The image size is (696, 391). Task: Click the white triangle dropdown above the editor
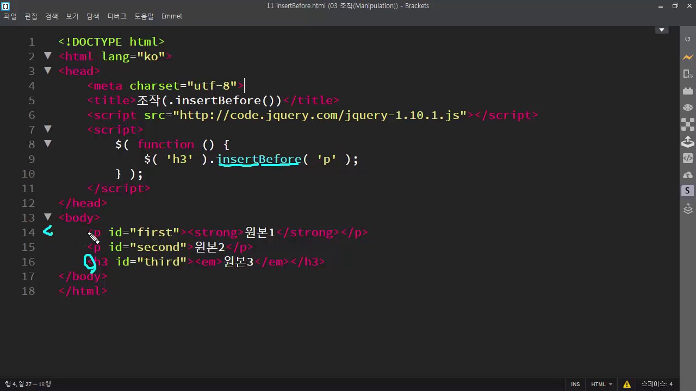point(662,30)
